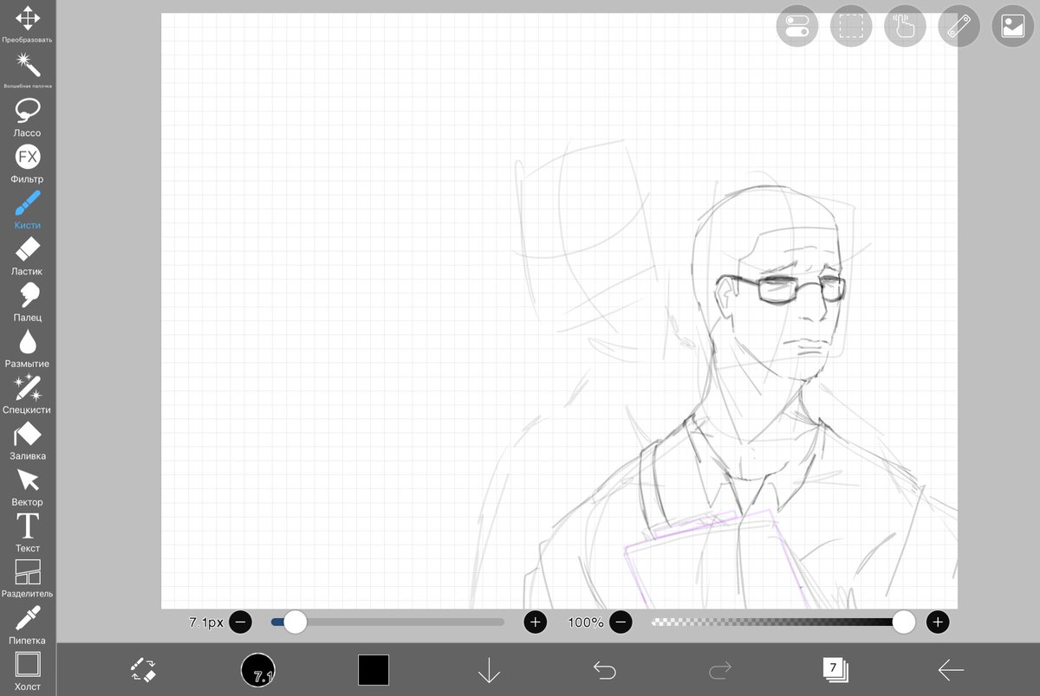Toggle the view settings switch icon
The height and width of the screenshot is (696, 1040).
[797, 26]
